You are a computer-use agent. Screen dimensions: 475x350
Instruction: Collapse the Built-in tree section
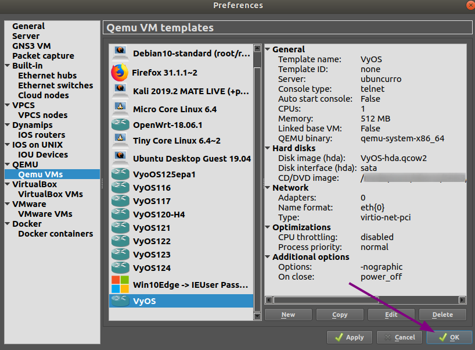(x=7, y=66)
